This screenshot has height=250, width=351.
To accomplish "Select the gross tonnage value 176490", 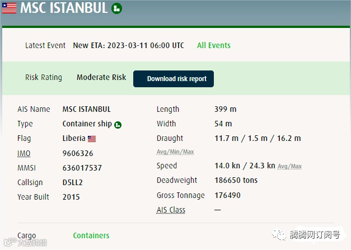I will click(x=227, y=195).
